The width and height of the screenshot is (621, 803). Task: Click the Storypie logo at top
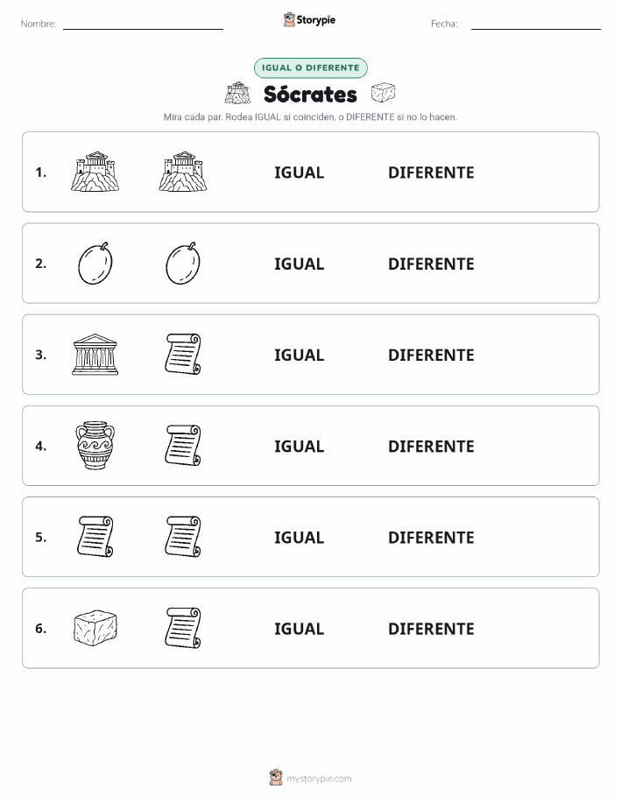[309, 20]
